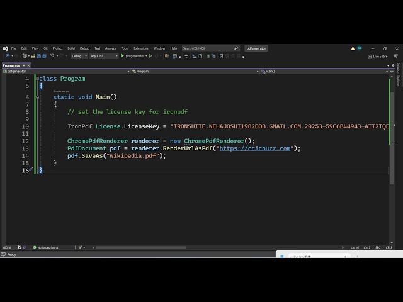Click the yellow warning notification icon
This screenshot has height=302, width=403.
pyautogui.click(x=353, y=48)
